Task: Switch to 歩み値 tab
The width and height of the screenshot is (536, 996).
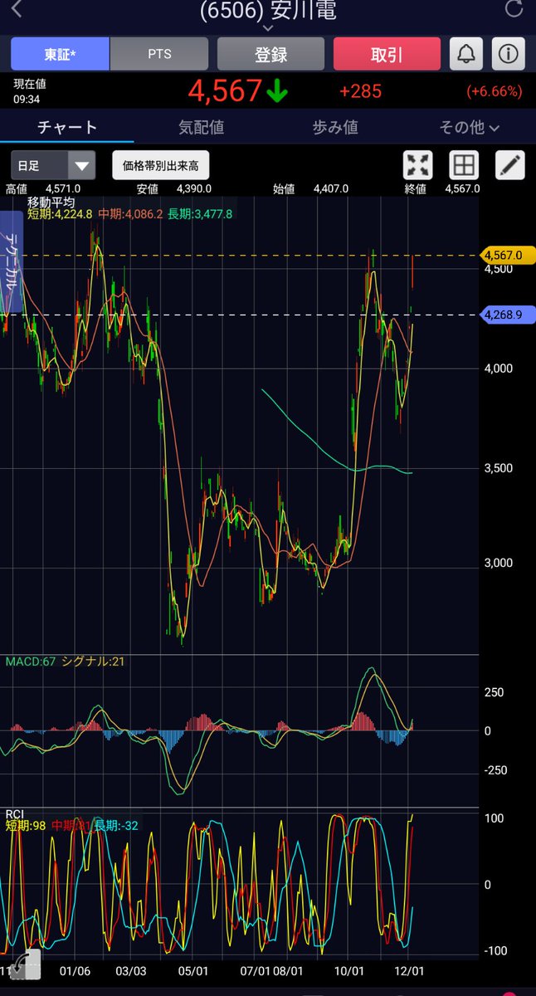Action: pos(335,127)
